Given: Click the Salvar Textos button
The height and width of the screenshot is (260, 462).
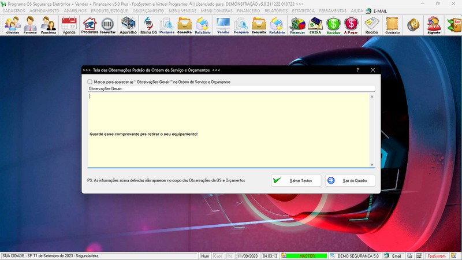Looking at the screenshot, I should tap(296, 180).
